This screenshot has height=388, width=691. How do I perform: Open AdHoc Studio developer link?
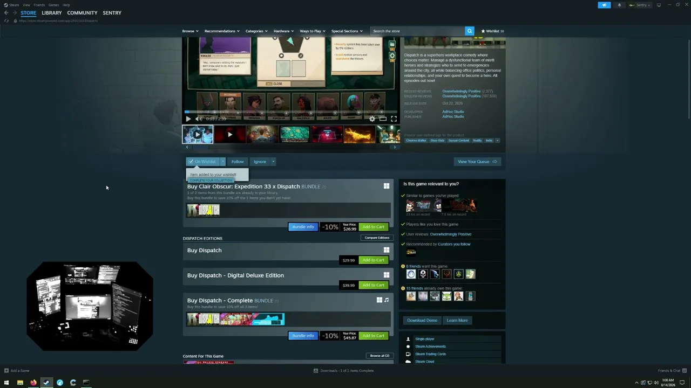pos(453,112)
